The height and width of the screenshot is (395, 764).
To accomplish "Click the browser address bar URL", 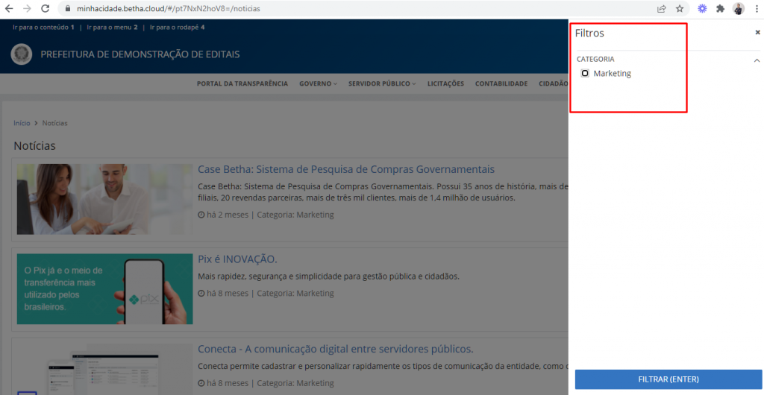I will pos(168,9).
